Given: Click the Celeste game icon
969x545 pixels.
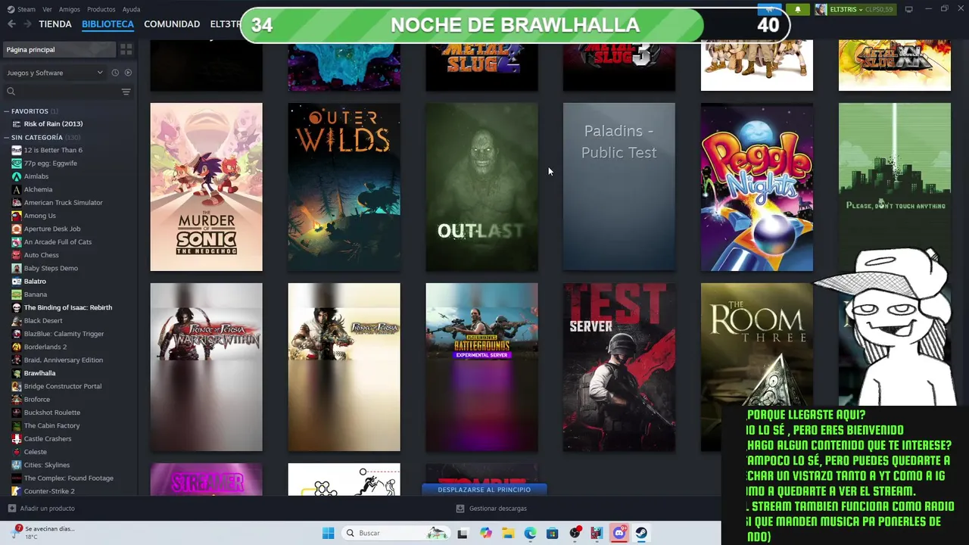Looking at the screenshot, I should coord(17,452).
